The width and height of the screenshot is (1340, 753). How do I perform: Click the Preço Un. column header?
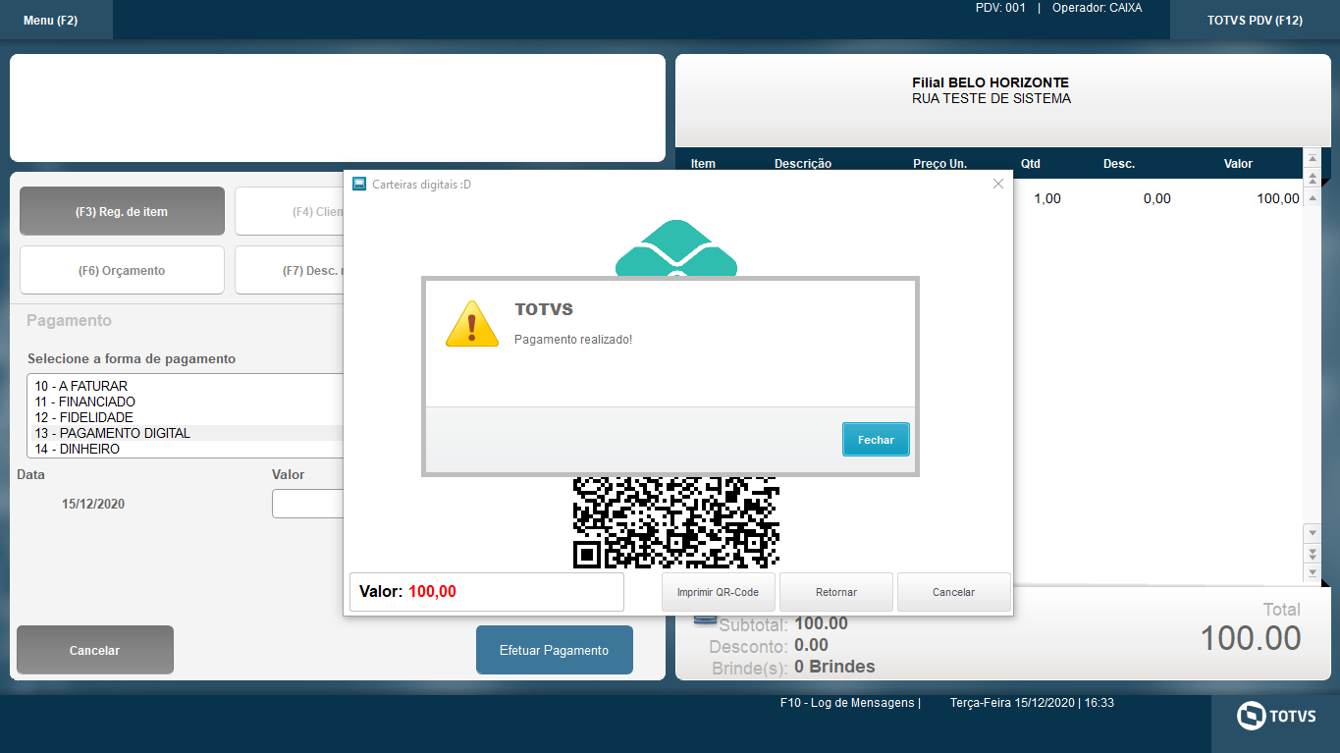(940, 164)
